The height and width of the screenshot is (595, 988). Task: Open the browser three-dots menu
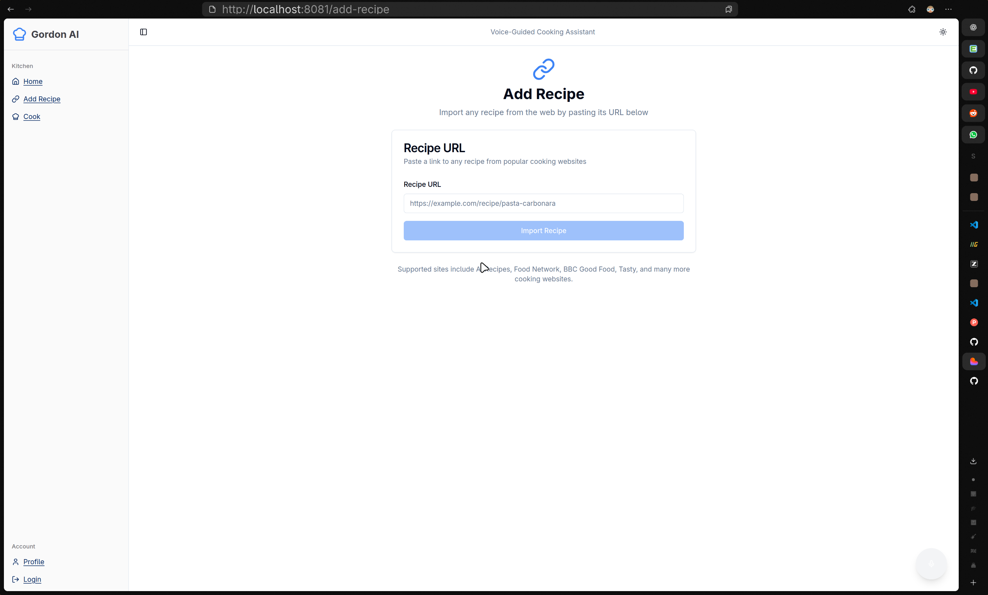click(948, 9)
